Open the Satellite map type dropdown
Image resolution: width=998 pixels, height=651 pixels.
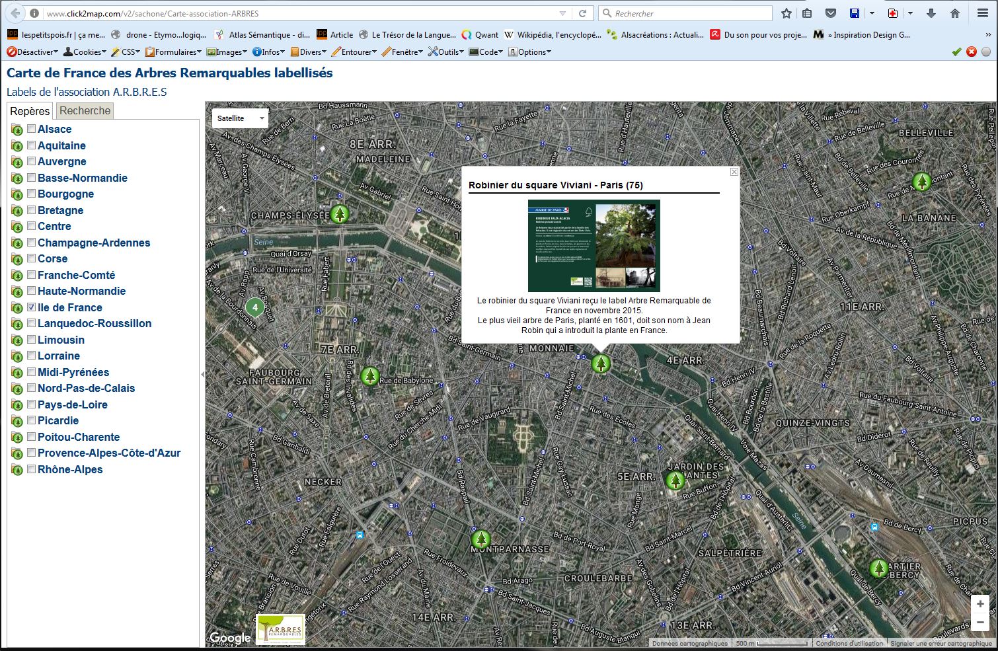click(x=241, y=118)
